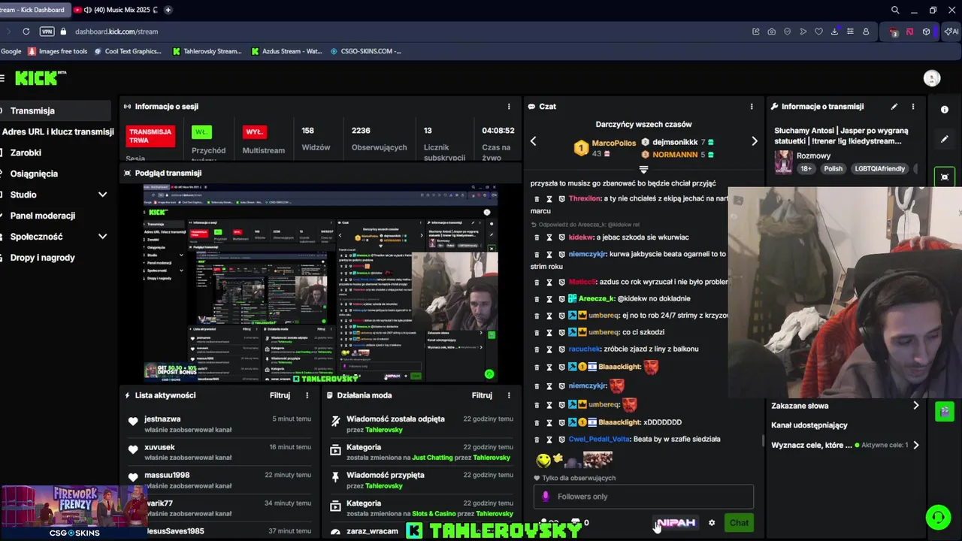The width and height of the screenshot is (962, 541).
Task: Open browser downloads icon
Action: (x=834, y=32)
